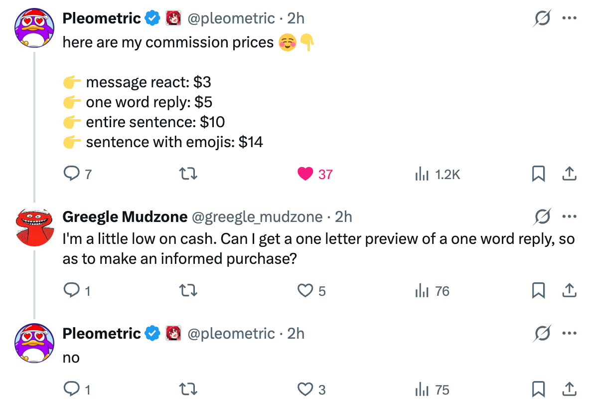This screenshot has height=411, width=592.
Task: Like Greegle Mudzone's reply
Action: click(304, 290)
